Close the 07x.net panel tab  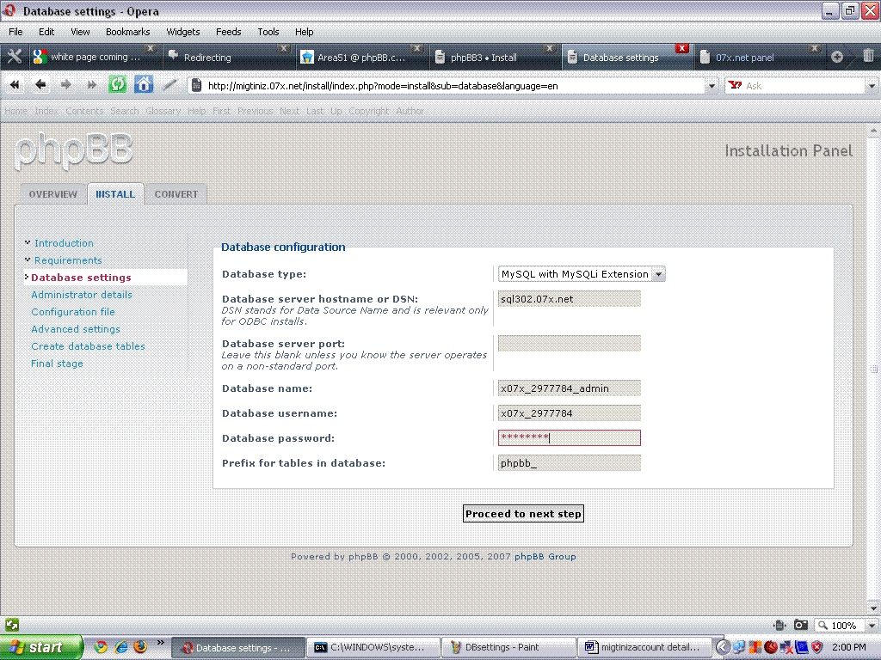pyautogui.click(x=814, y=48)
